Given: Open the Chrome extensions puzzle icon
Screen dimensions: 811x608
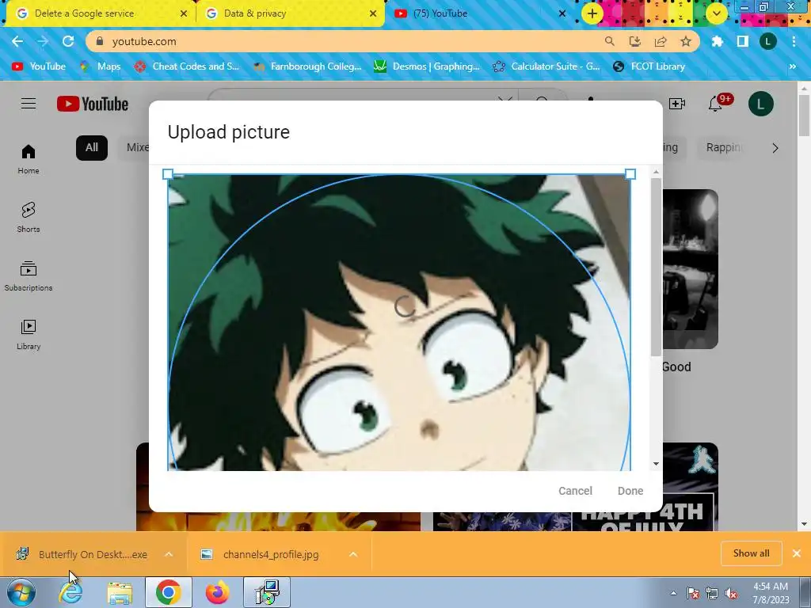Looking at the screenshot, I should coord(718,41).
